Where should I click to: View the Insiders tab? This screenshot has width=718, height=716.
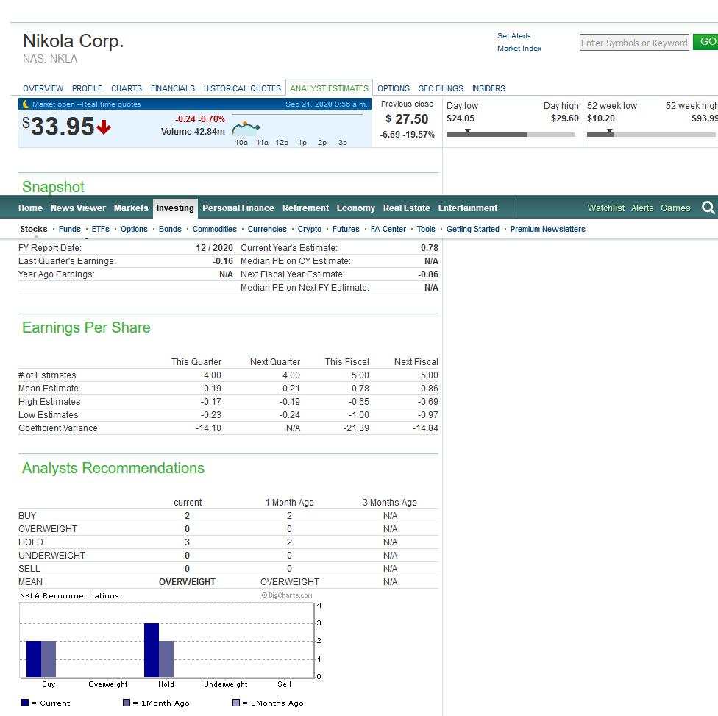pos(488,88)
